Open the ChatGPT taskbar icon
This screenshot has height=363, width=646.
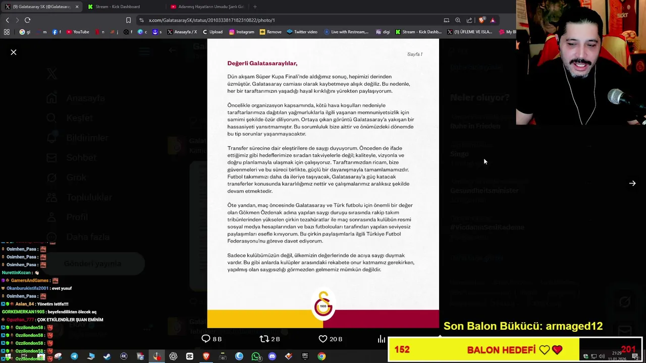173,356
